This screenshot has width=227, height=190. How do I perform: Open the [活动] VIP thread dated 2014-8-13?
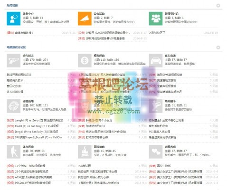[x=105, y=38]
